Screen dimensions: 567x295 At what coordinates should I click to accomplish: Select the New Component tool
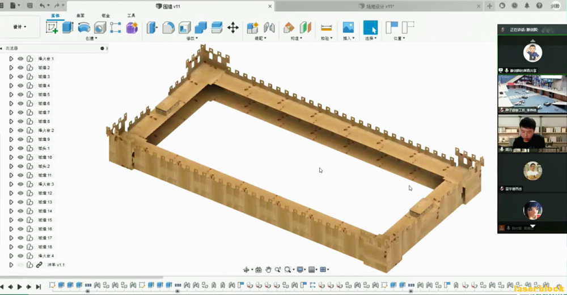point(252,28)
